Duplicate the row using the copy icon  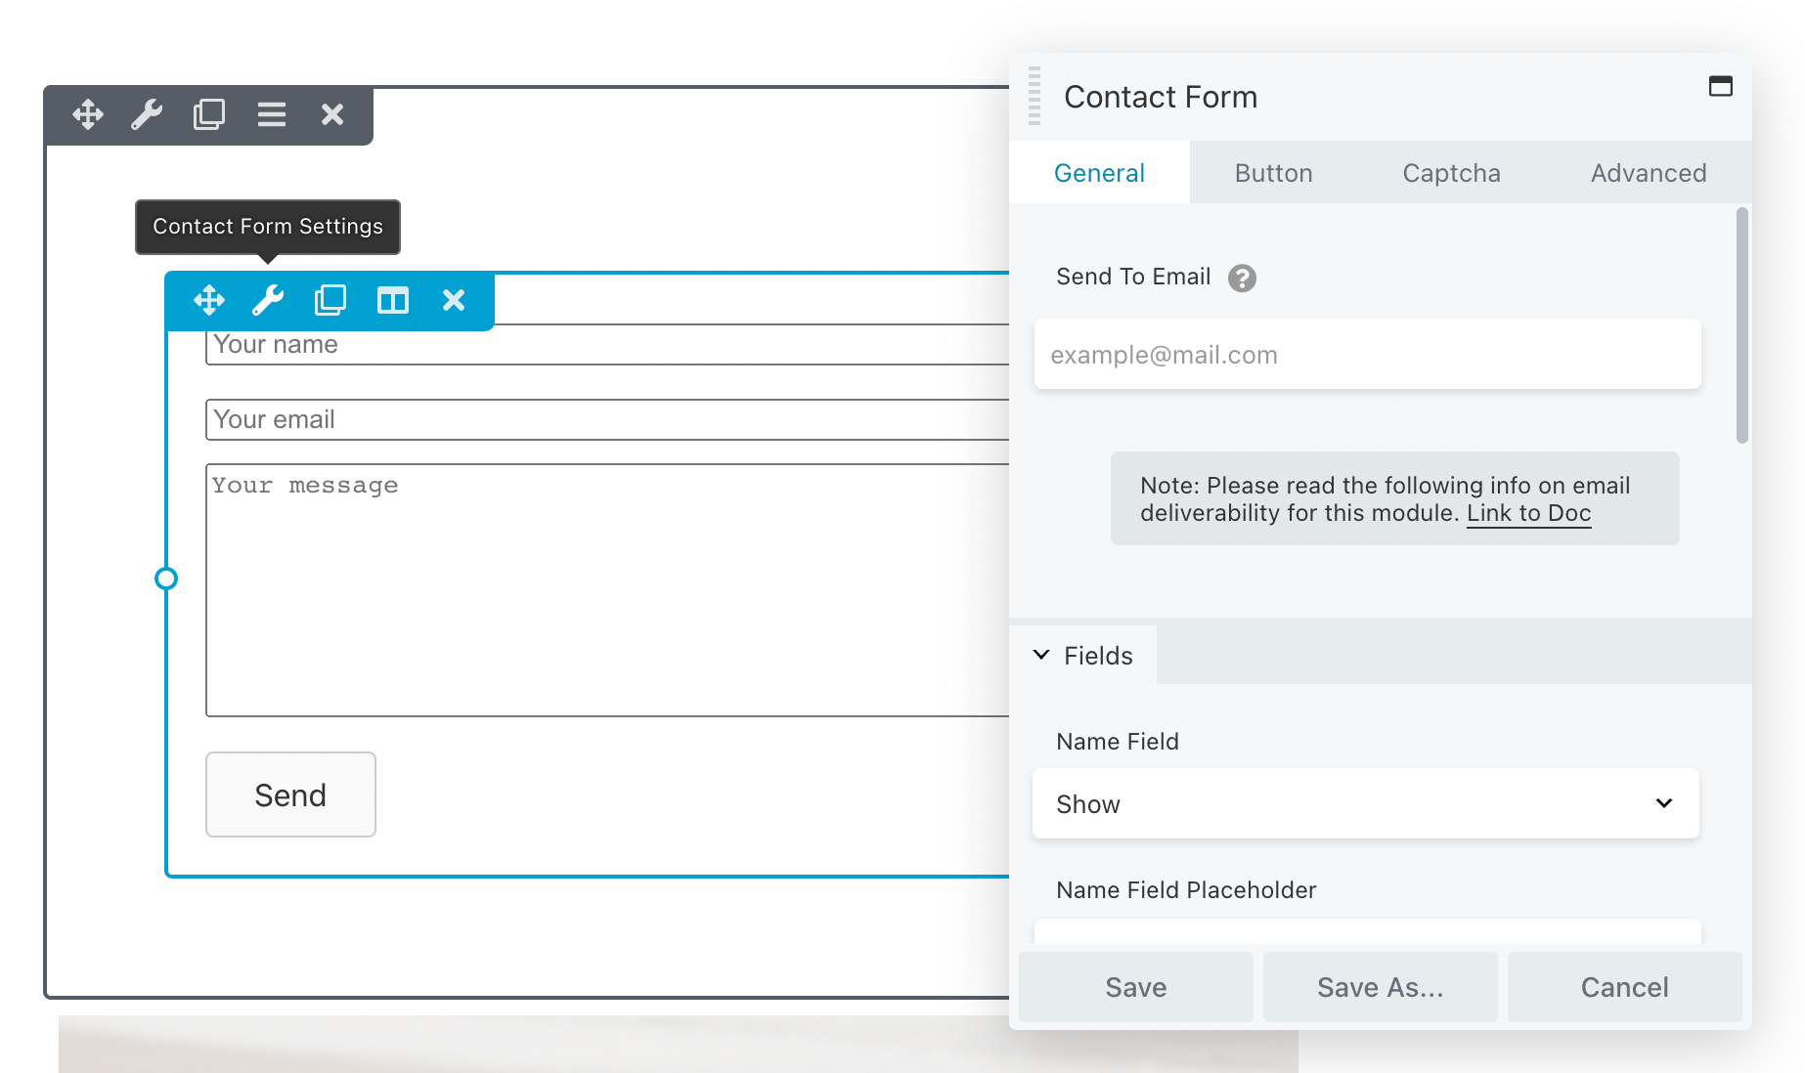click(x=209, y=114)
